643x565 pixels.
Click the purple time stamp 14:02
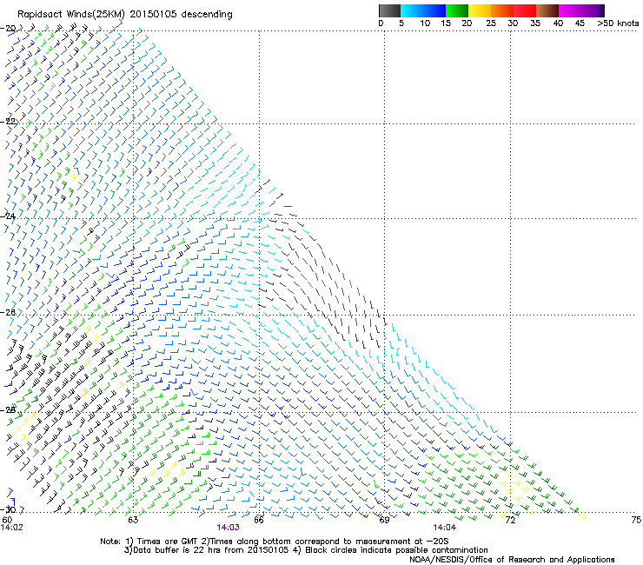click(x=12, y=528)
